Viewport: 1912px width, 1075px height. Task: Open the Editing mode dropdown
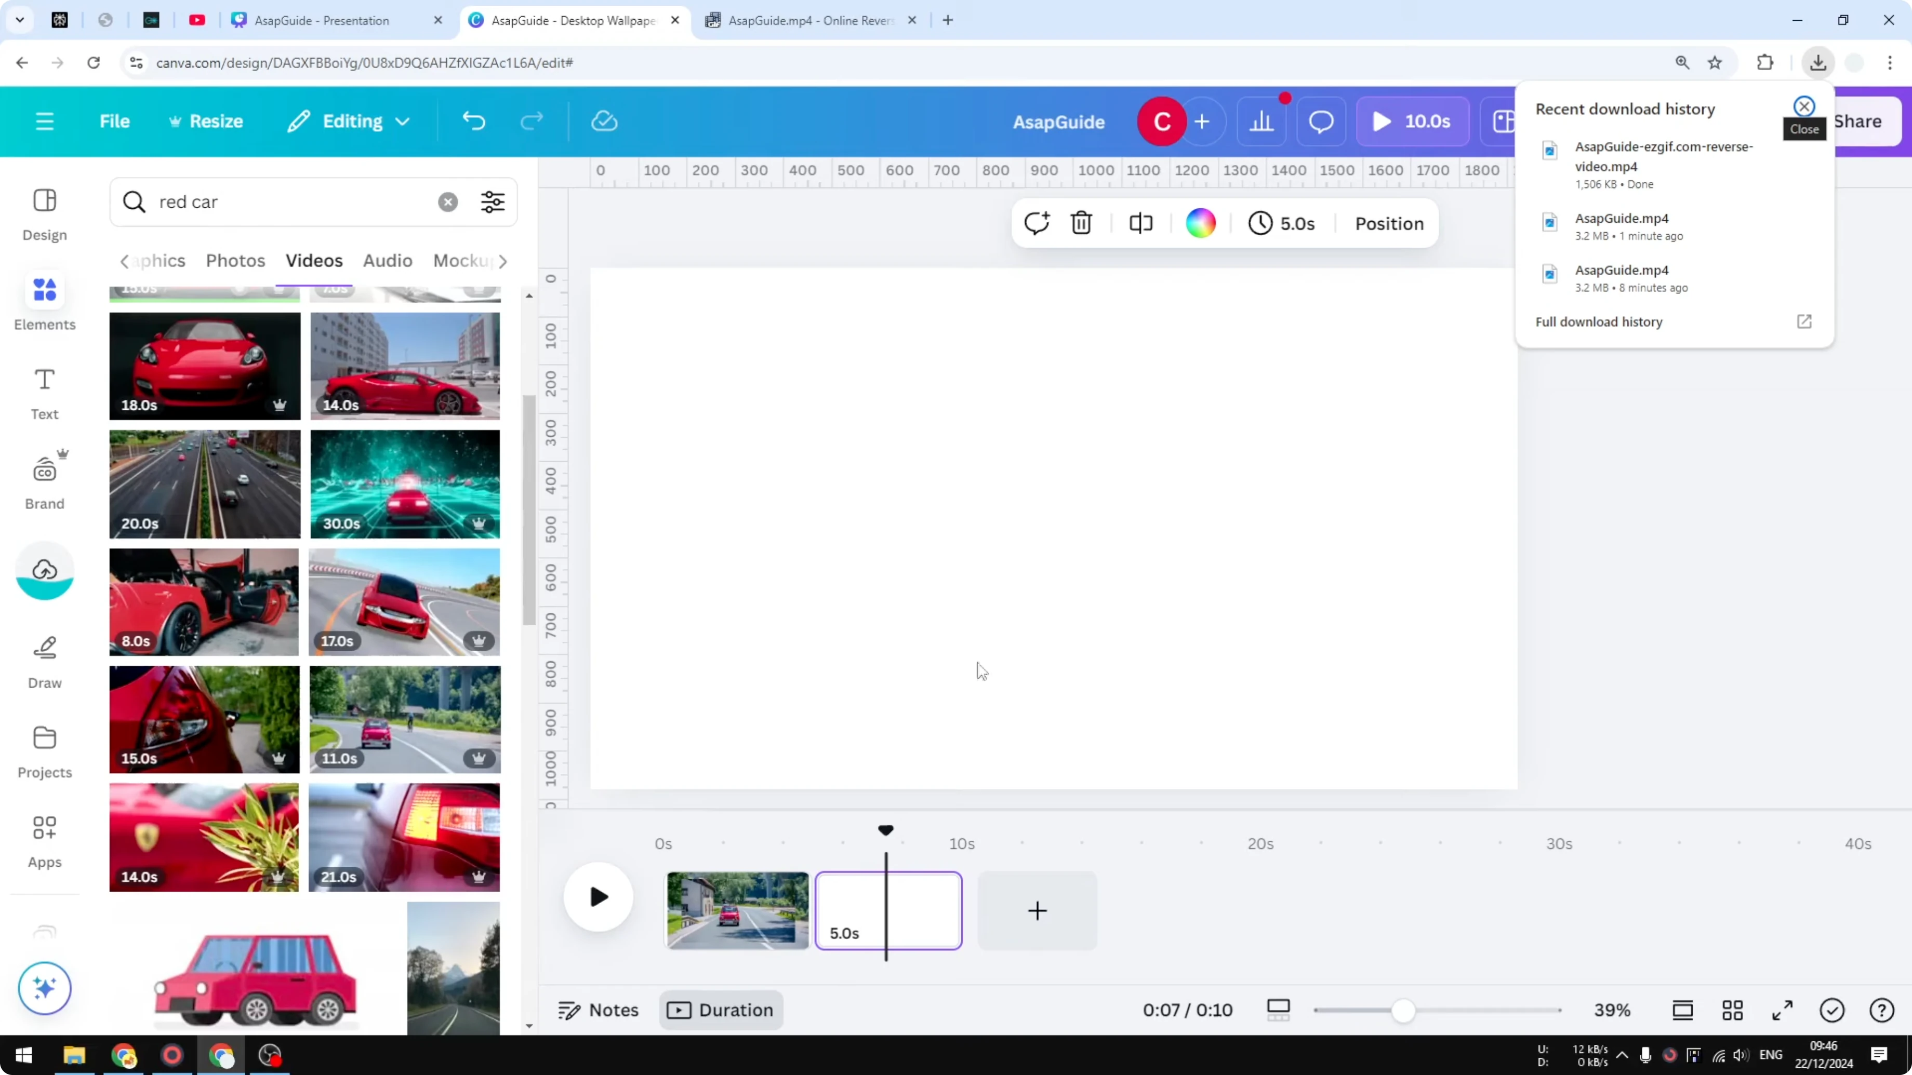click(x=348, y=121)
